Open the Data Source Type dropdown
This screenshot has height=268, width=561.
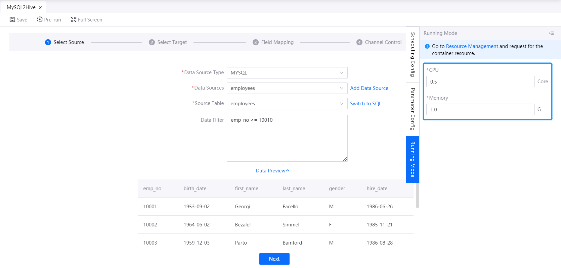[x=287, y=73]
